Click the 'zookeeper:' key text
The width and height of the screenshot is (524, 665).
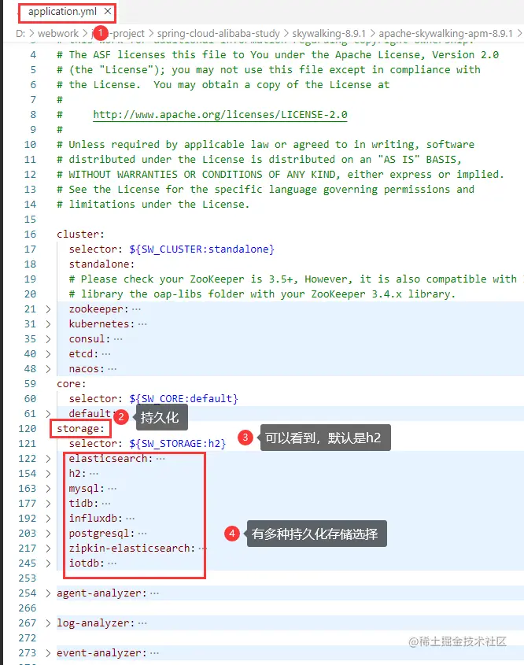tap(99, 309)
